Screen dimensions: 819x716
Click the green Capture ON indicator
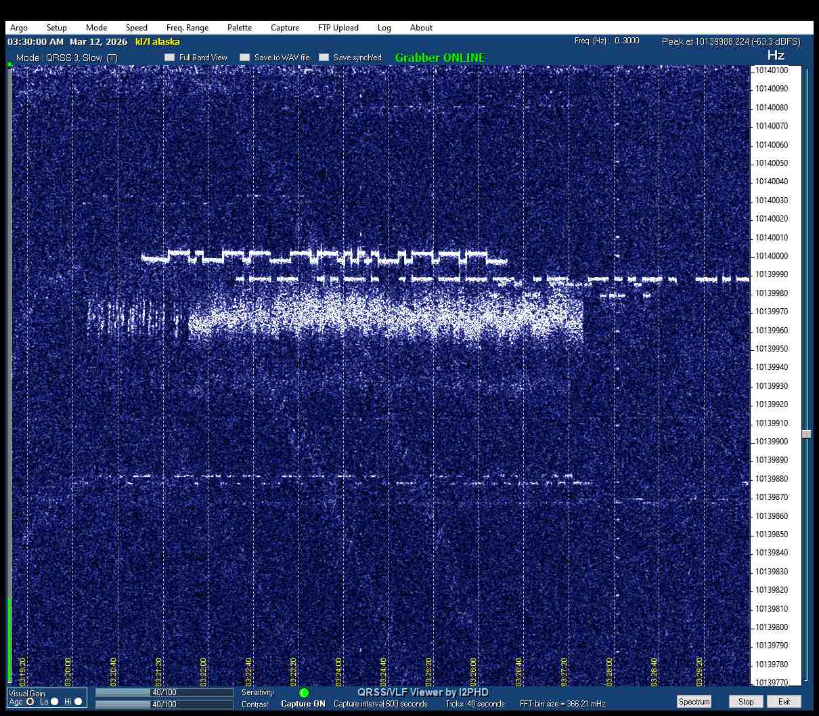tap(304, 693)
